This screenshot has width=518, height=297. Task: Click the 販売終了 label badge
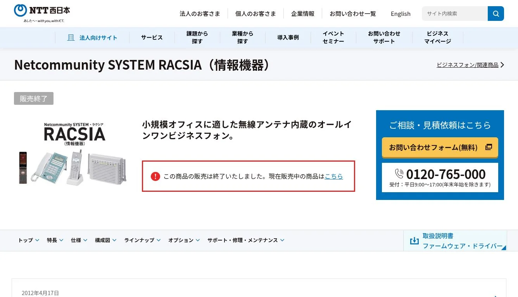34,99
